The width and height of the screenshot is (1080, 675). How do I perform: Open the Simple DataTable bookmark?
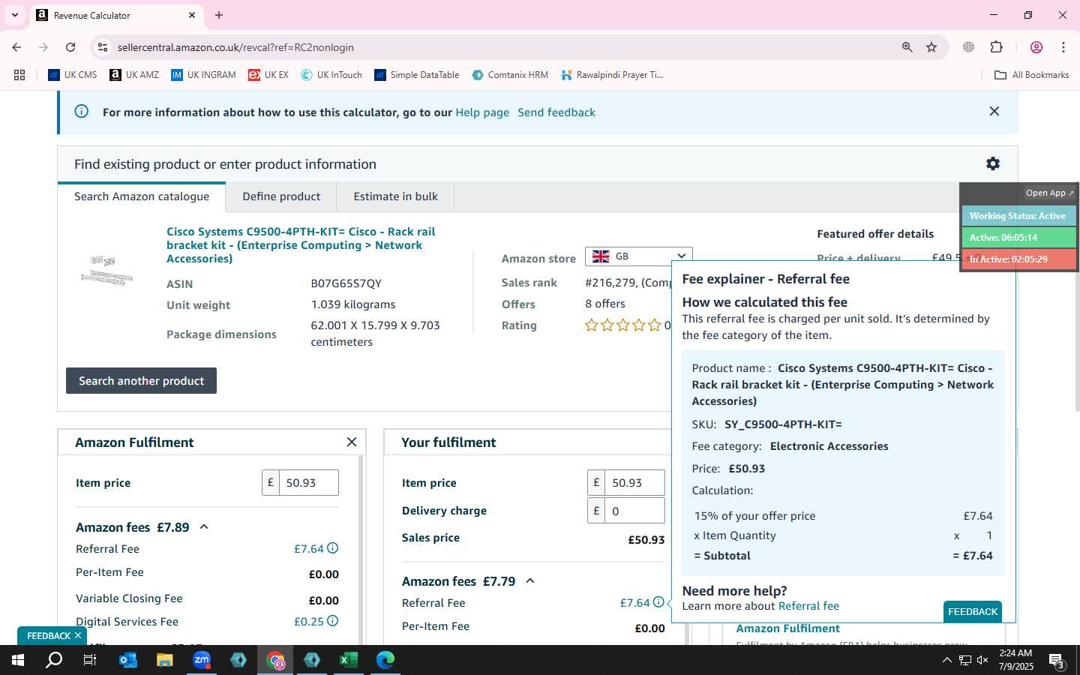click(417, 75)
